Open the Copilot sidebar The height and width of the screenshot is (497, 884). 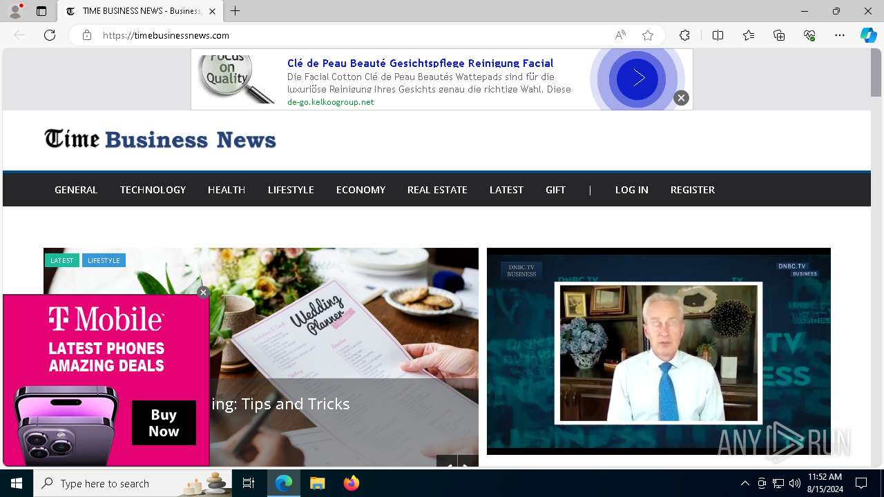tap(868, 35)
